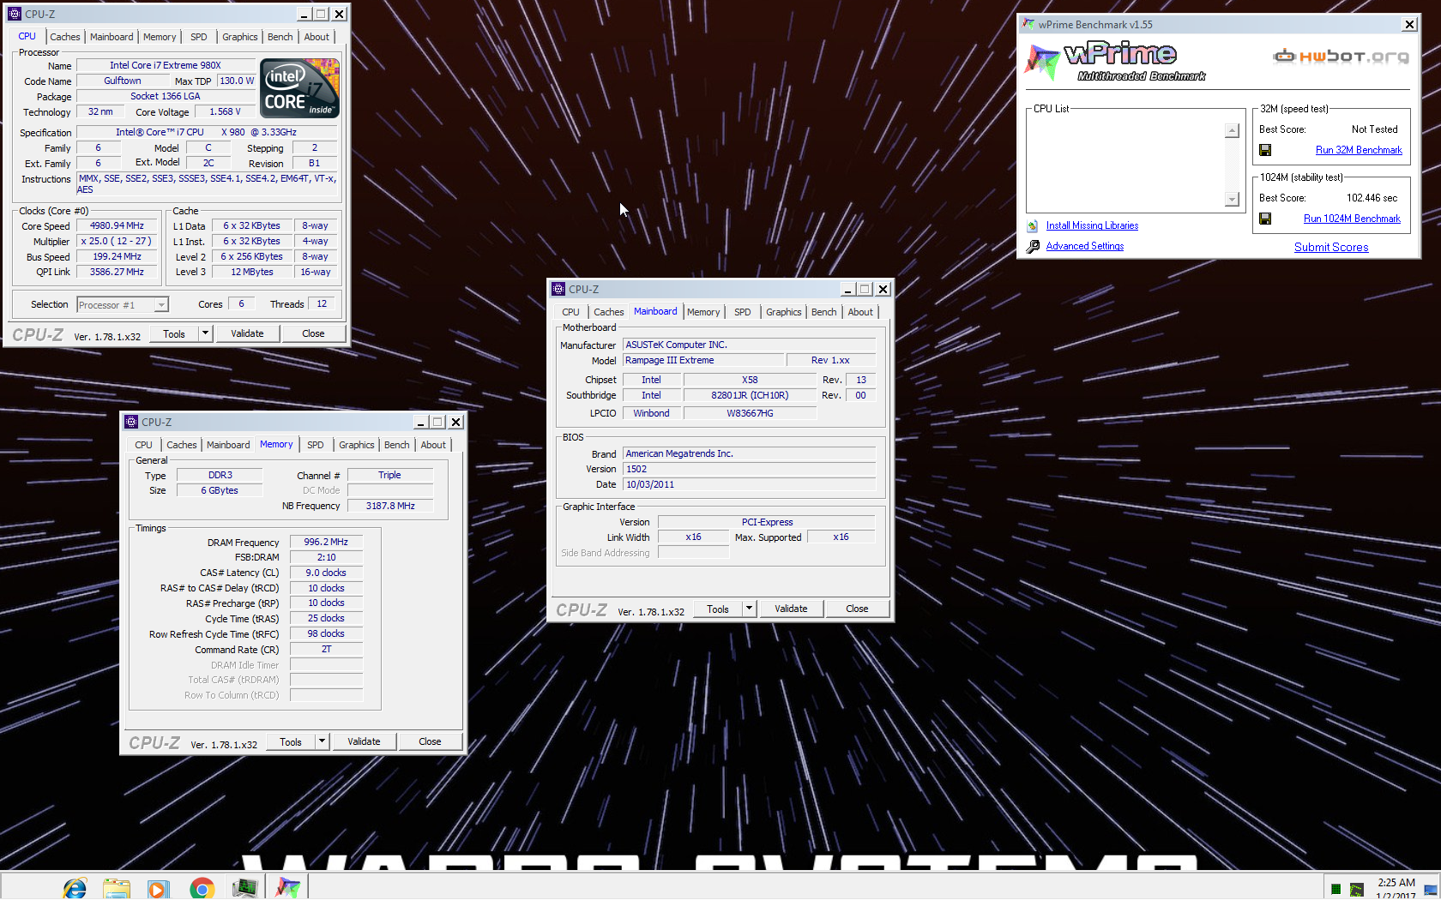This screenshot has width=1441, height=900.
Task: Open the Submit Scores link
Action: pyautogui.click(x=1331, y=247)
